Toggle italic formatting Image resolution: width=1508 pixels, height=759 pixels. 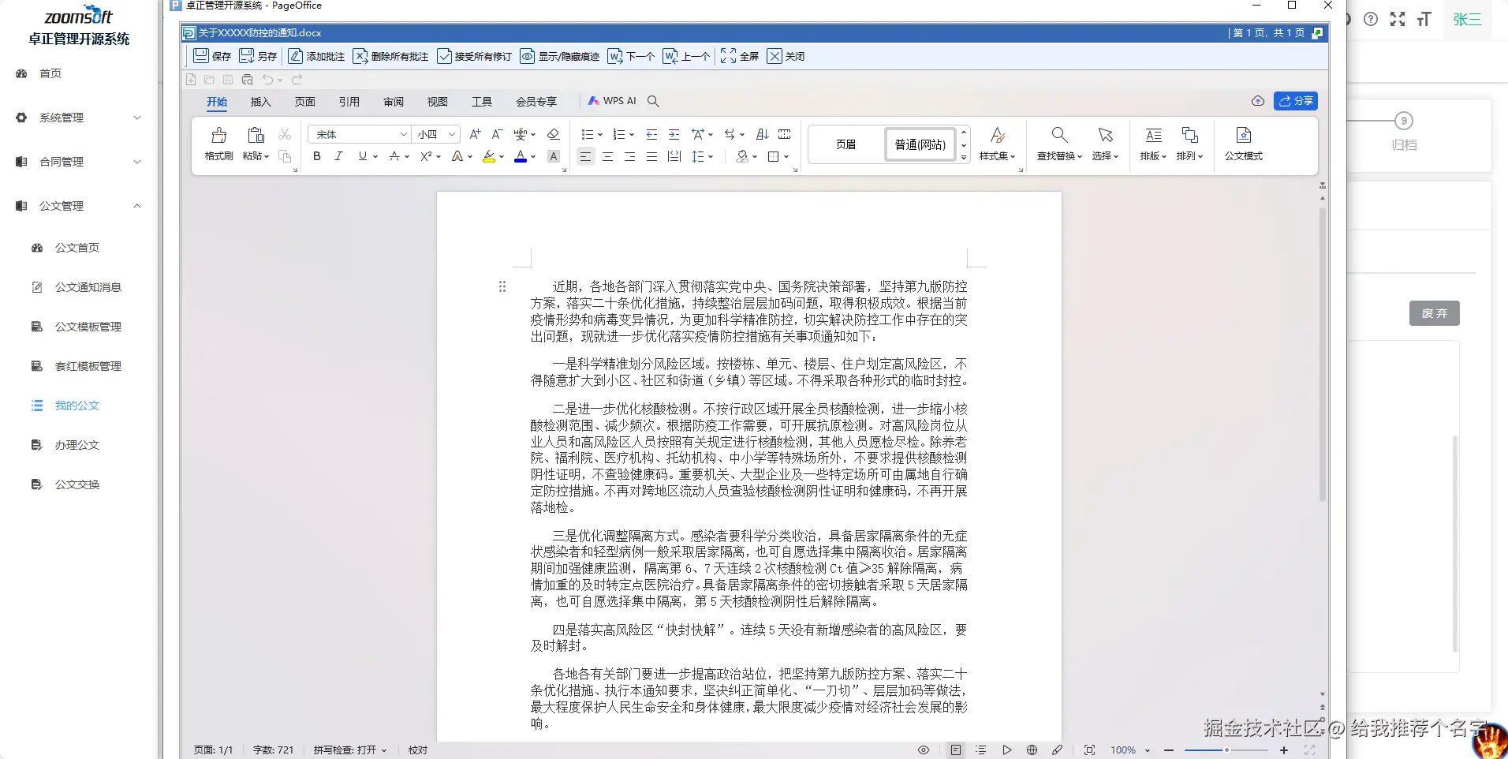[x=338, y=156]
